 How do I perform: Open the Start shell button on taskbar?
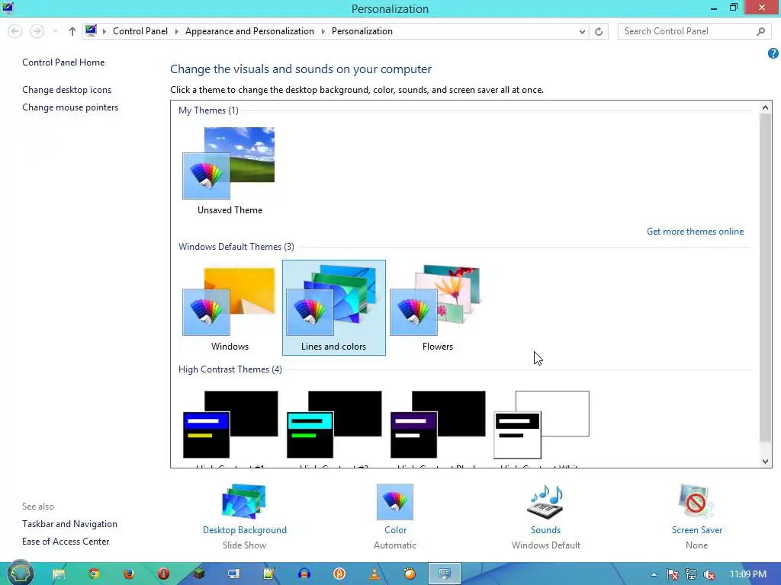click(20, 574)
